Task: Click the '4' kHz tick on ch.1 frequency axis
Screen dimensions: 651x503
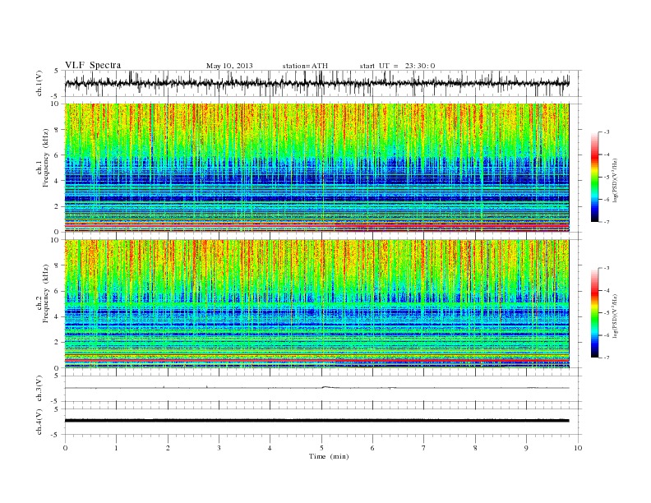Action: pyautogui.click(x=58, y=181)
